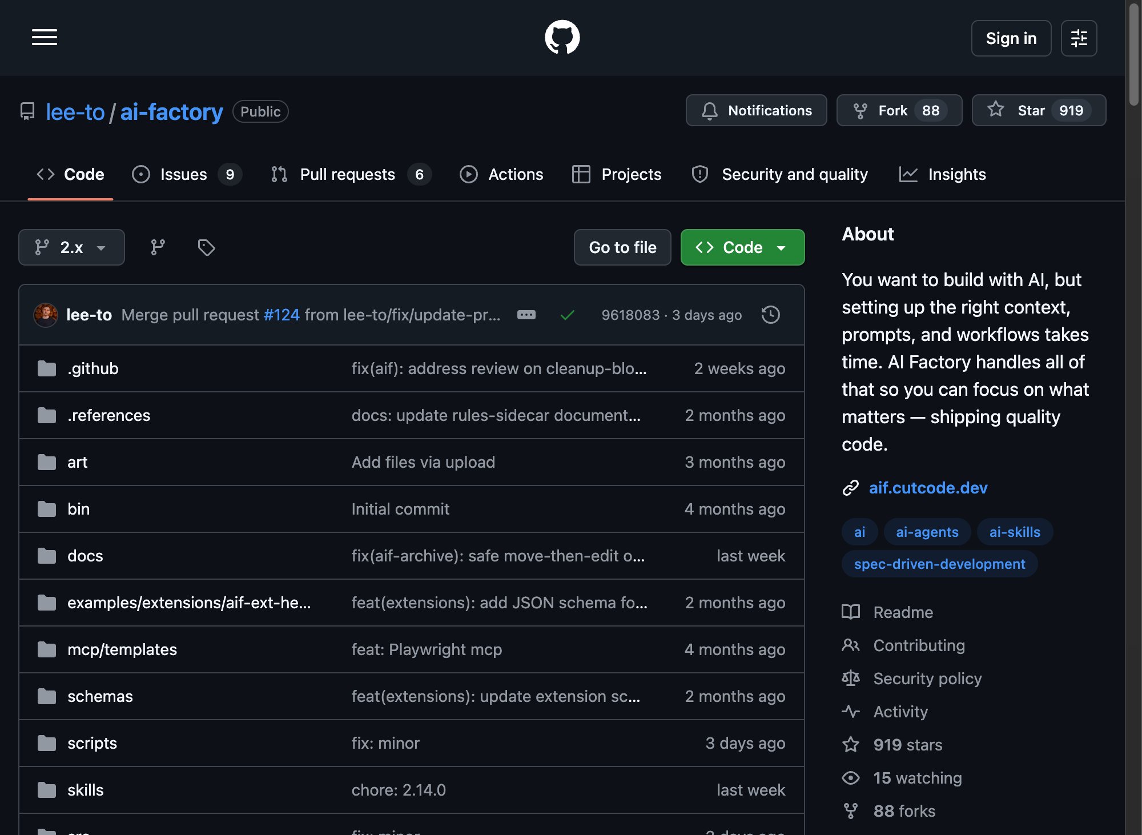
Task: Open lee-to commit author link
Action: point(89,315)
